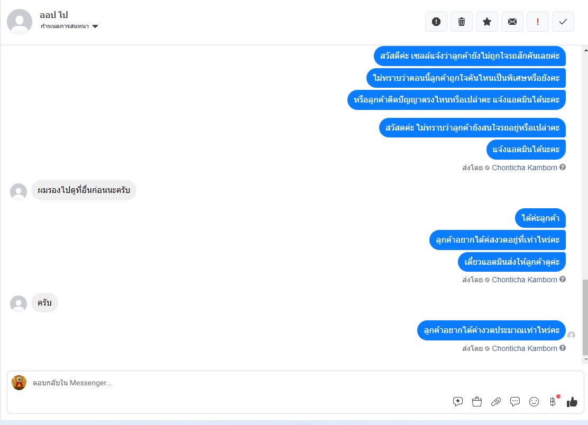Star this conversation as follow up
Image resolution: width=588 pixels, height=425 pixels.
487,22
